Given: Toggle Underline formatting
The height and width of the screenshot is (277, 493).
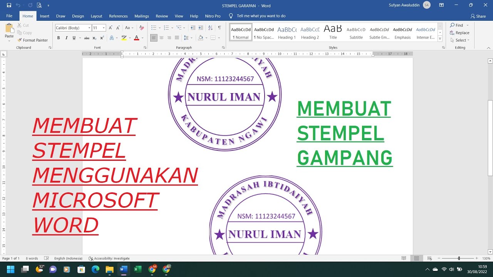Looking at the screenshot, I should click(x=74, y=38).
